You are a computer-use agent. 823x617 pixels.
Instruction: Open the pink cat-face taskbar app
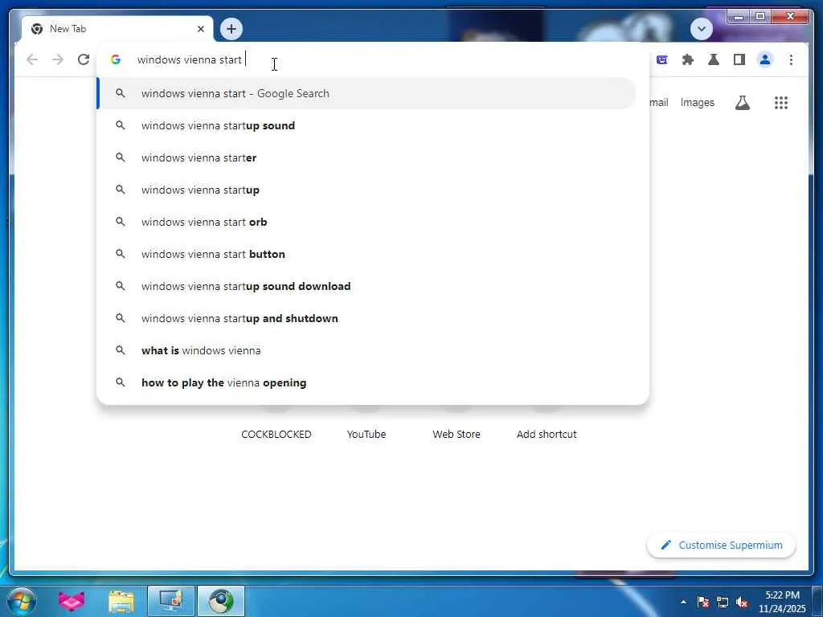coord(72,601)
